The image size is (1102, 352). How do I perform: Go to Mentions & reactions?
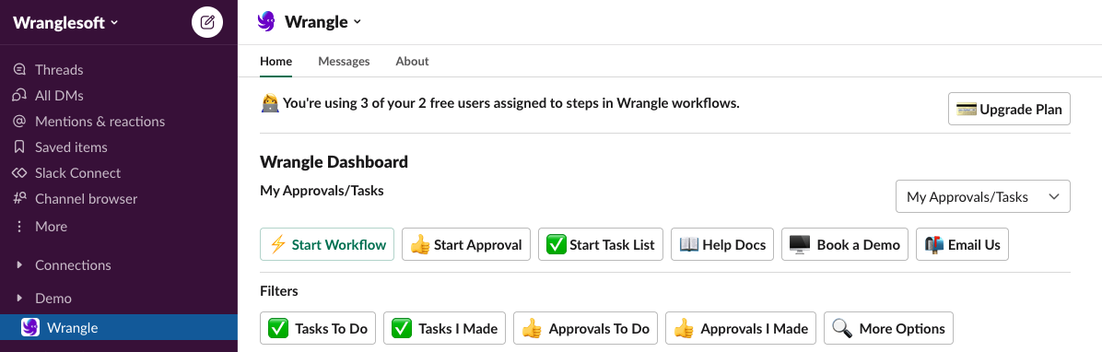point(88,122)
